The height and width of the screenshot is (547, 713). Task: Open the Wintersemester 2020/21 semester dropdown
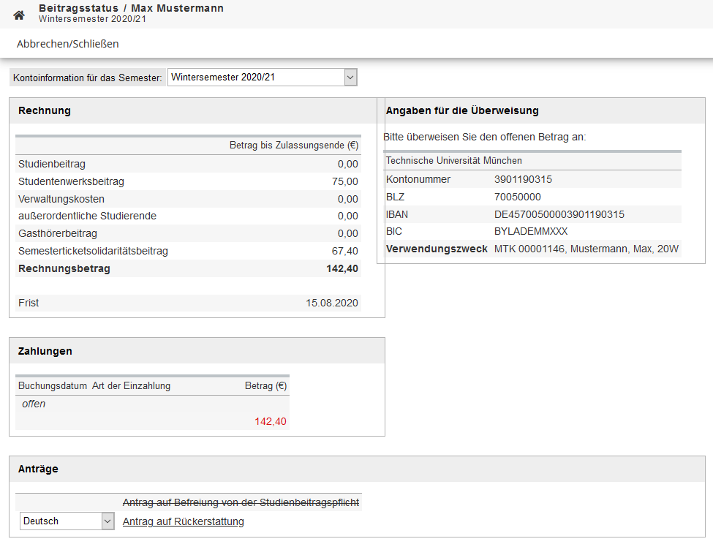click(x=262, y=77)
